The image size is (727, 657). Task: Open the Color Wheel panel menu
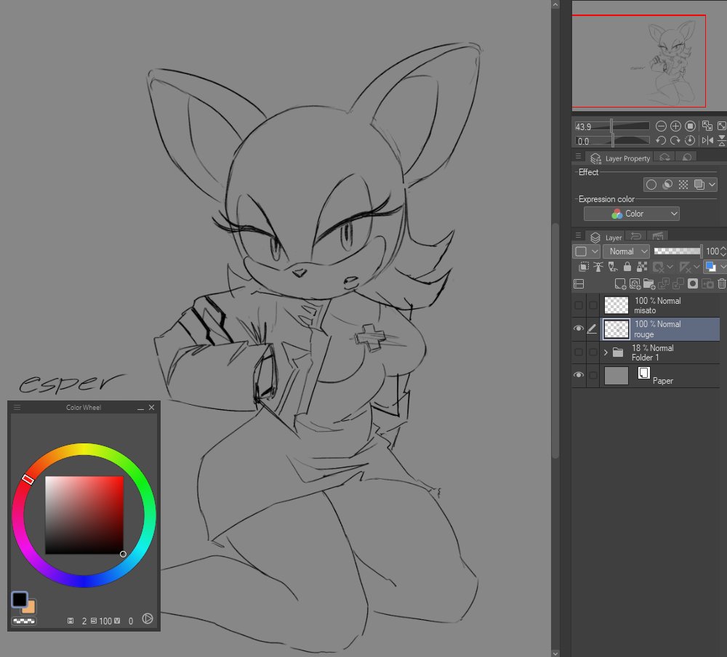click(x=17, y=407)
